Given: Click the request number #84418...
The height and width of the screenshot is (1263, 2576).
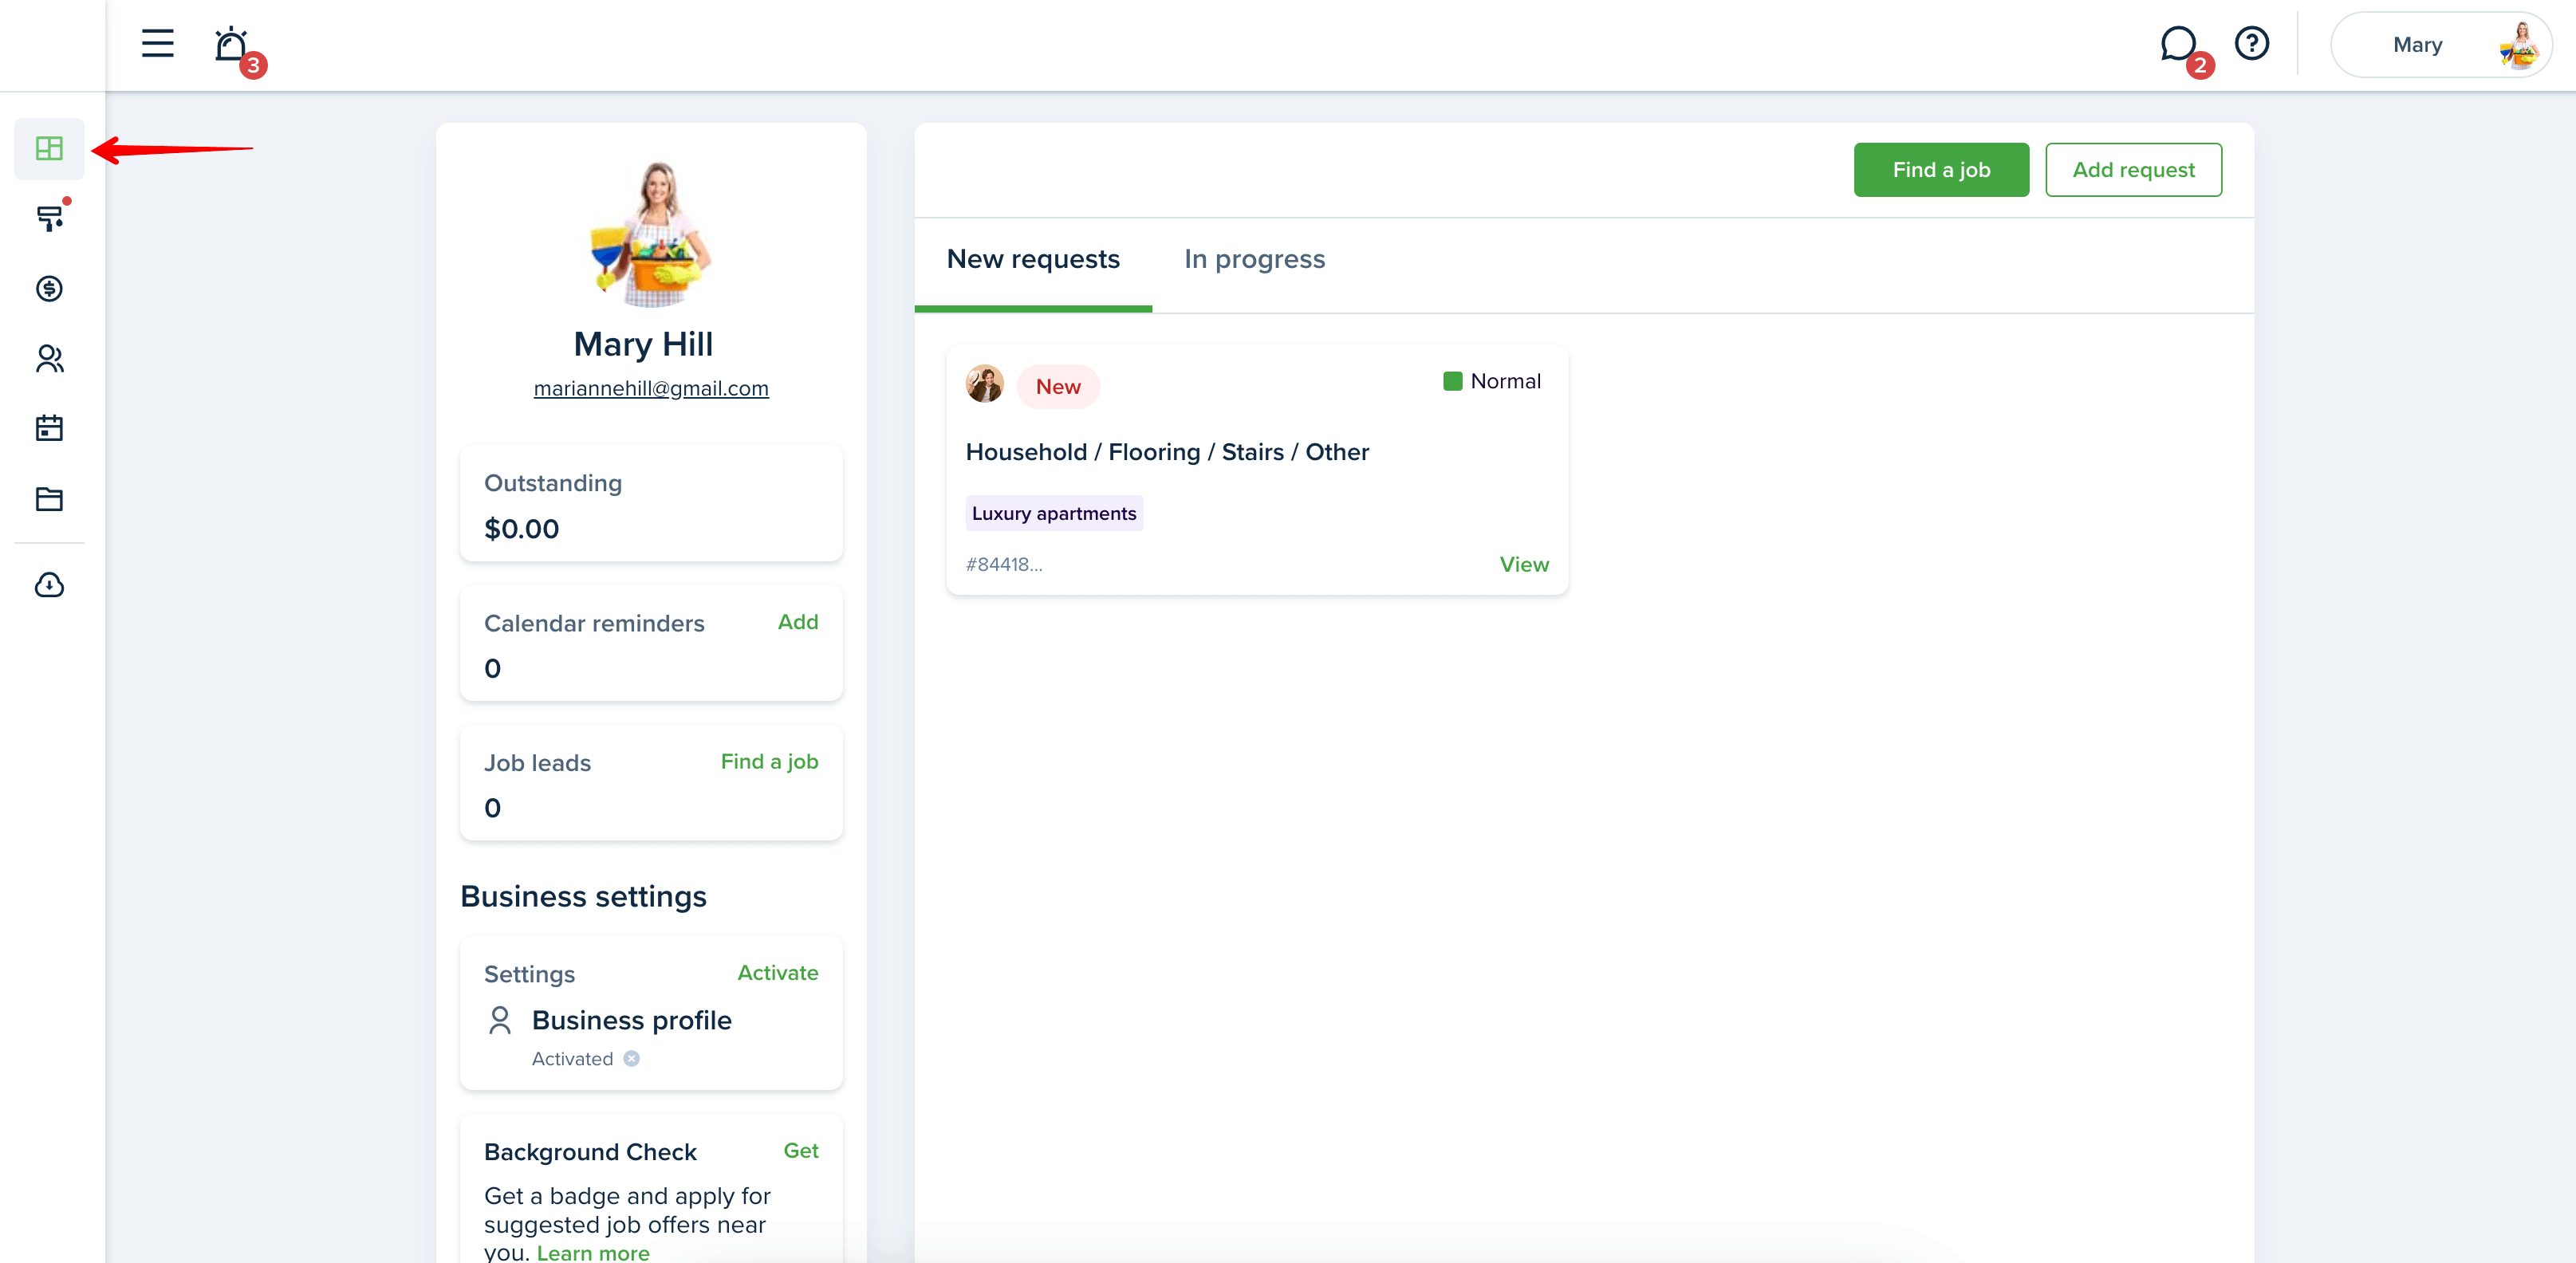Looking at the screenshot, I should 1004,565.
